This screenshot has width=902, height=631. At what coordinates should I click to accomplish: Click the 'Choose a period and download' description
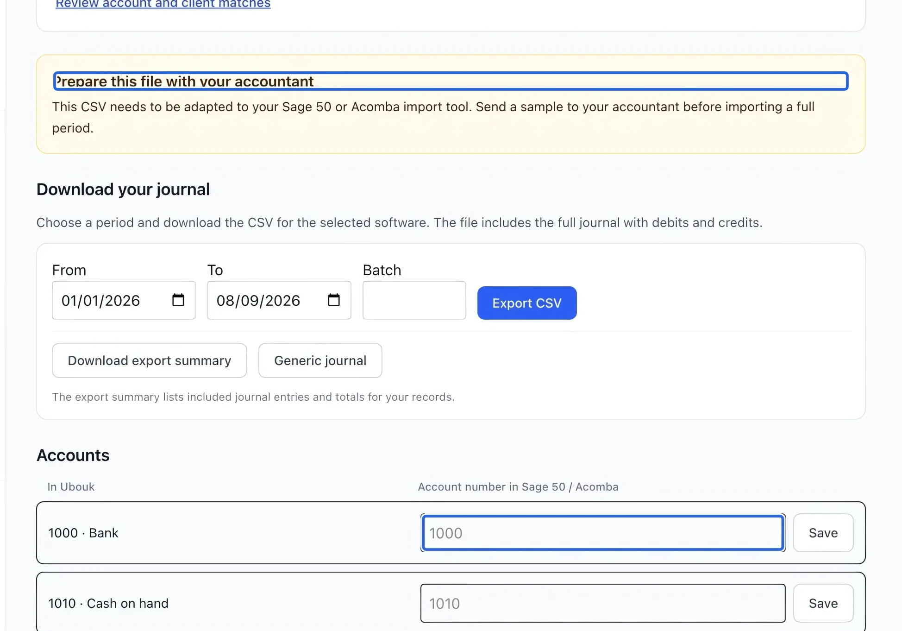click(400, 223)
